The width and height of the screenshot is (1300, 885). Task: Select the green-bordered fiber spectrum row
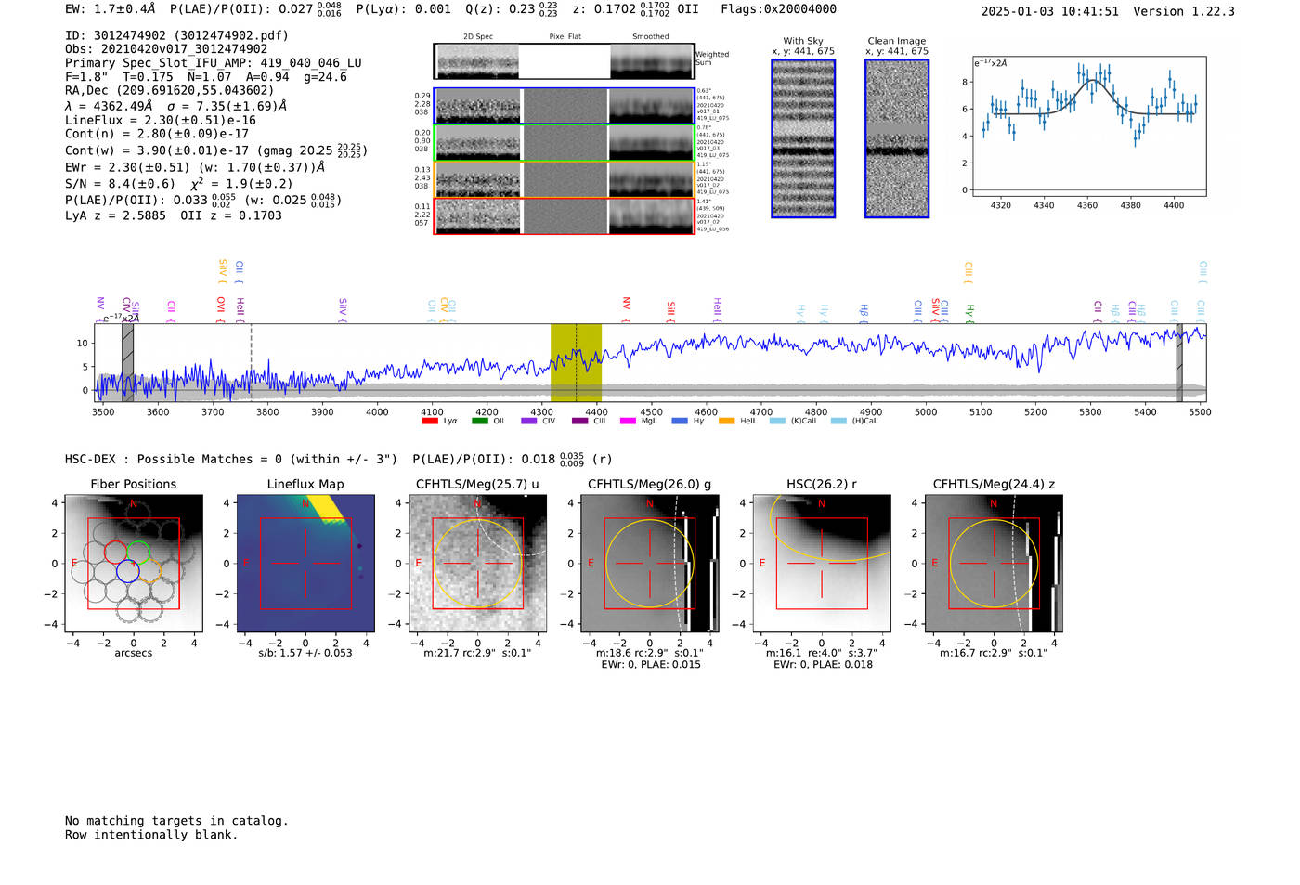click(565, 143)
